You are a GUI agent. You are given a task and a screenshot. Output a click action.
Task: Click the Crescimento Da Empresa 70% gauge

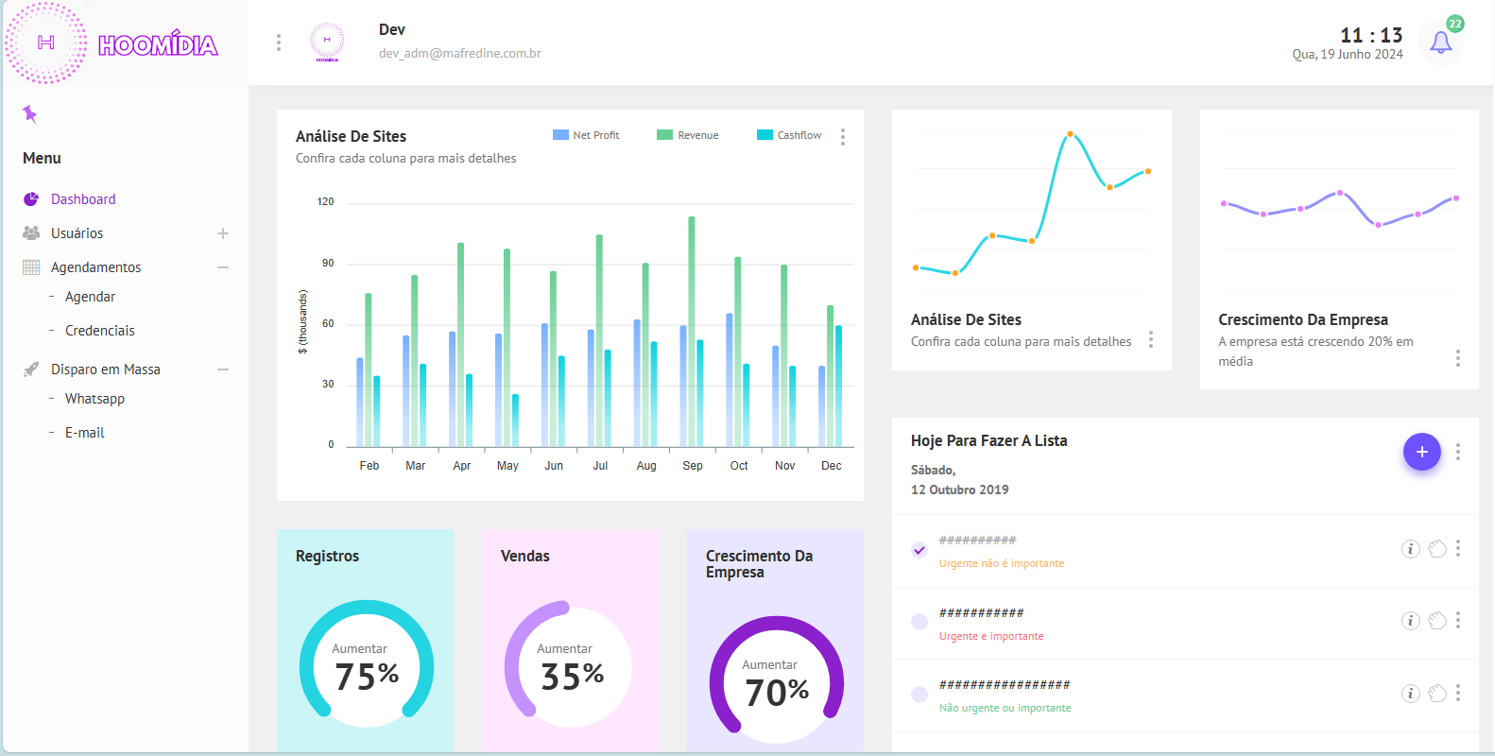777,682
